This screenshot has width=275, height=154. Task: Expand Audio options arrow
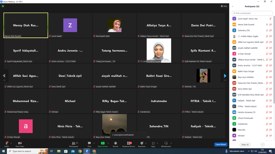pyautogui.click(x=11, y=143)
